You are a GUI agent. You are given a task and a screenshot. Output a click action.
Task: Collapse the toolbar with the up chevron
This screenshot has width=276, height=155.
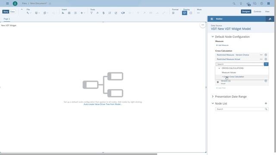point(22,9)
